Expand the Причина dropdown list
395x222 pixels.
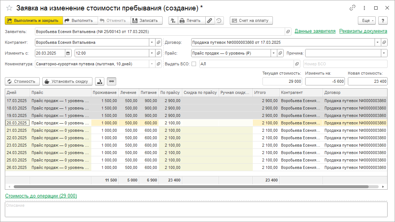tap(384, 53)
